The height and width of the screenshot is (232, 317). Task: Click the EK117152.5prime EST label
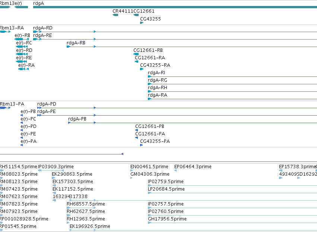tap(73, 189)
